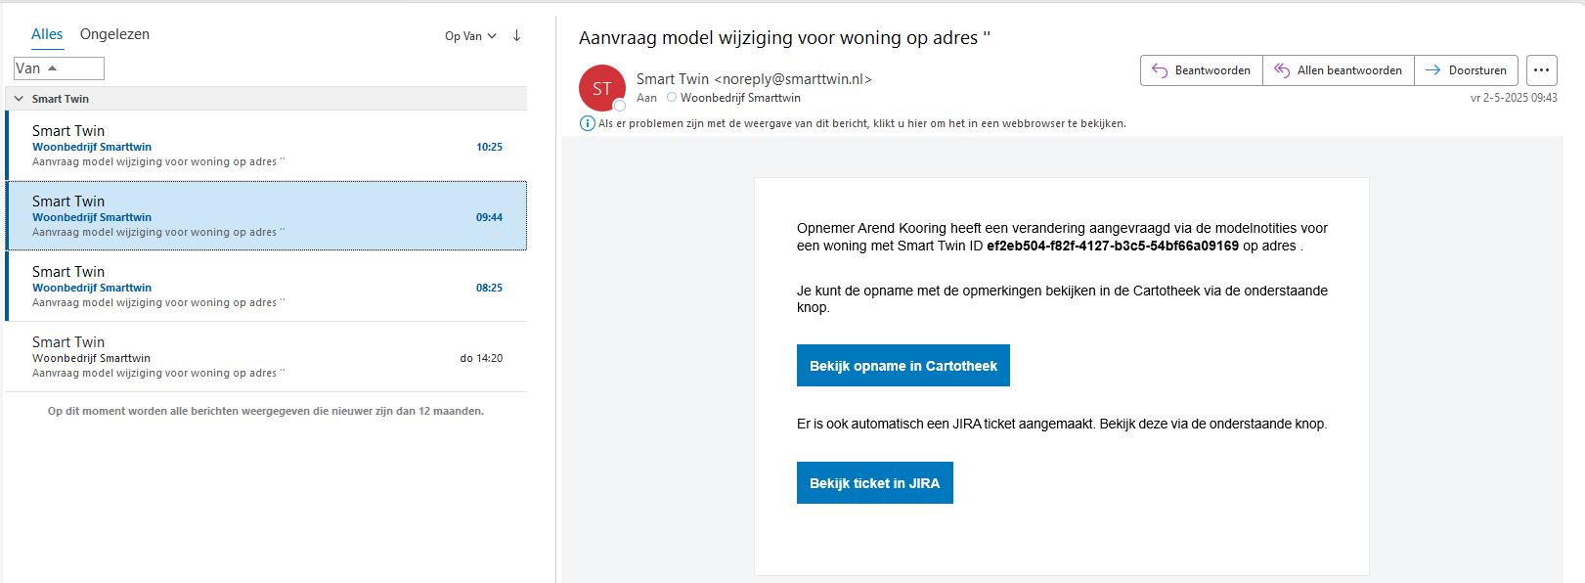The width and height of the screenshot is (1585, 583).
Task: Click 'Bekijk ticket in JIRA' button
Action: pyautogui.click(x=874, y=483)
